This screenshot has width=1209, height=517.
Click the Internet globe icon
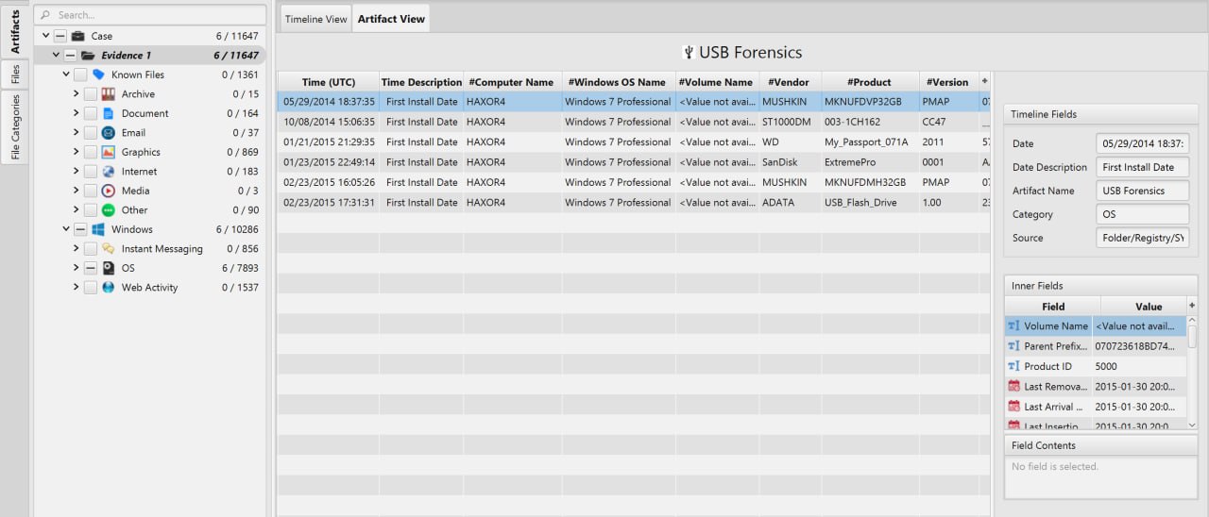coord(109,172)
